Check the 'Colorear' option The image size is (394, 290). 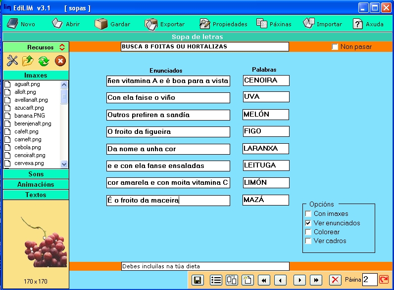308,232
